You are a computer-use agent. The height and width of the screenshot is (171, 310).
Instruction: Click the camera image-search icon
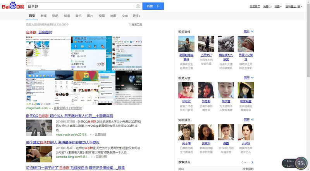point(138,6)
